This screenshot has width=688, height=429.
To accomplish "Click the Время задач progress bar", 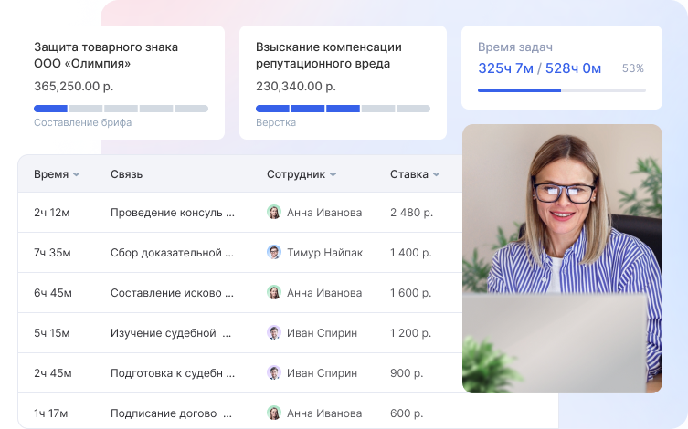I will (x=561, y=90).
